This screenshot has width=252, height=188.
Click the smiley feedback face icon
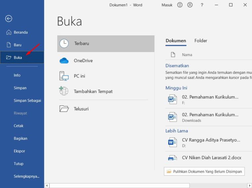(180, 5)
